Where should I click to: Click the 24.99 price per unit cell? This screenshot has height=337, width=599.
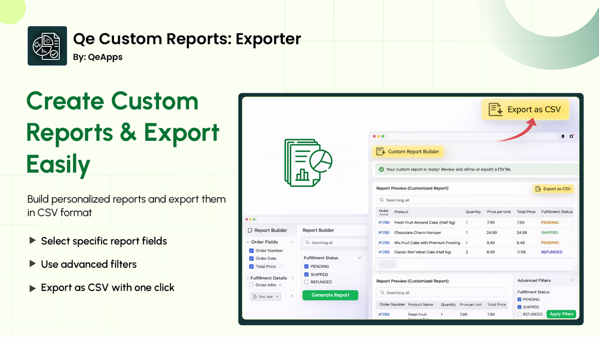(492, 233)
